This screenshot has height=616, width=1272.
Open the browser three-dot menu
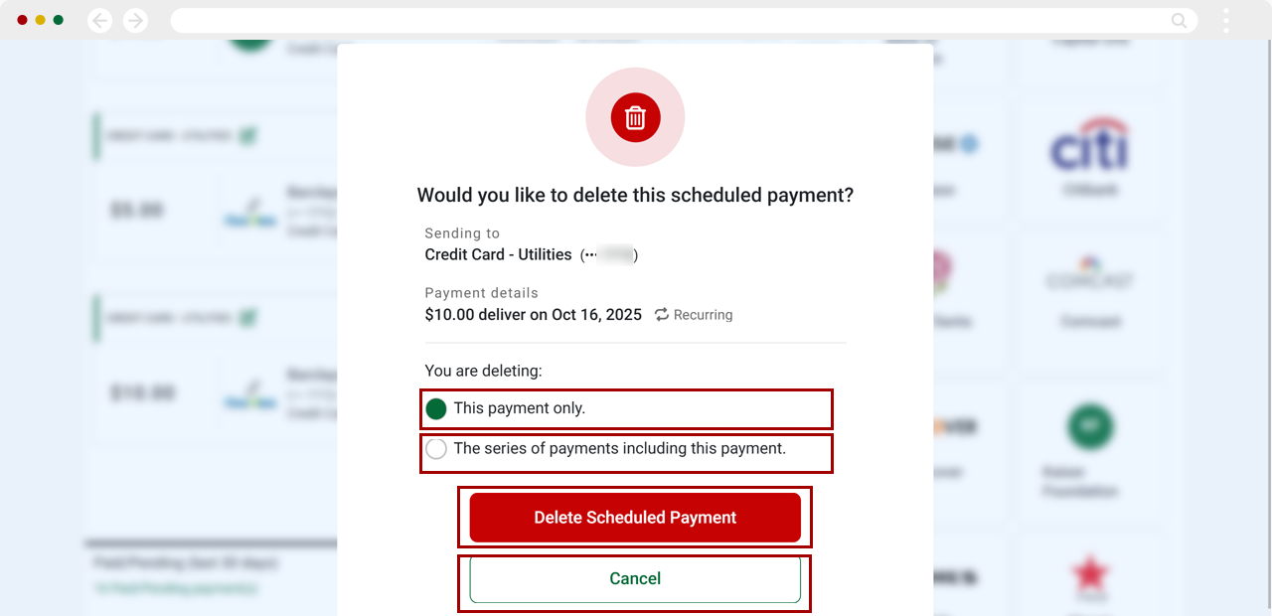pos(1225,20)
